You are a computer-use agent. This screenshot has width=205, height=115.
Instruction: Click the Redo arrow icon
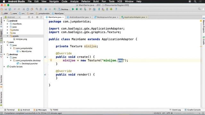tap(19, 9)
